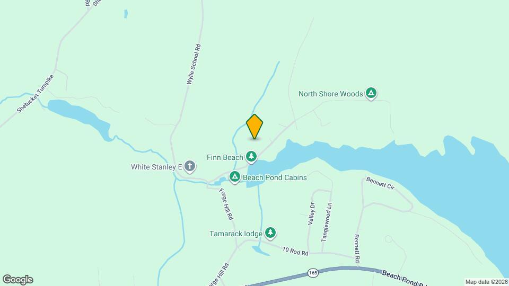Click the North Shore Woods label
The width and height of the screenshot is (509, 286).
(x=330, y=94)
